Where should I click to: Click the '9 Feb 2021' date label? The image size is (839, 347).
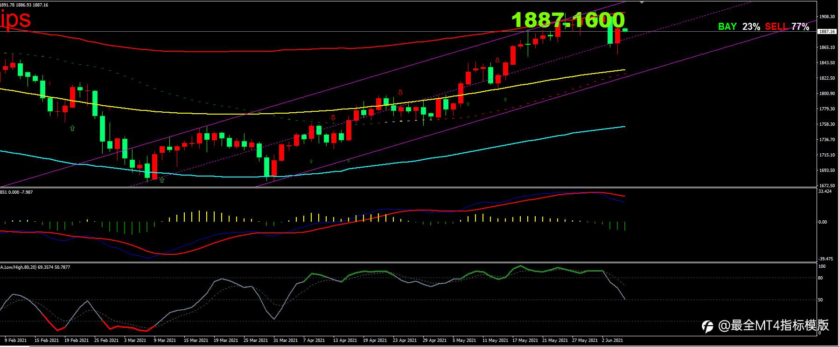pyautogui.click(x=15, y=340)
